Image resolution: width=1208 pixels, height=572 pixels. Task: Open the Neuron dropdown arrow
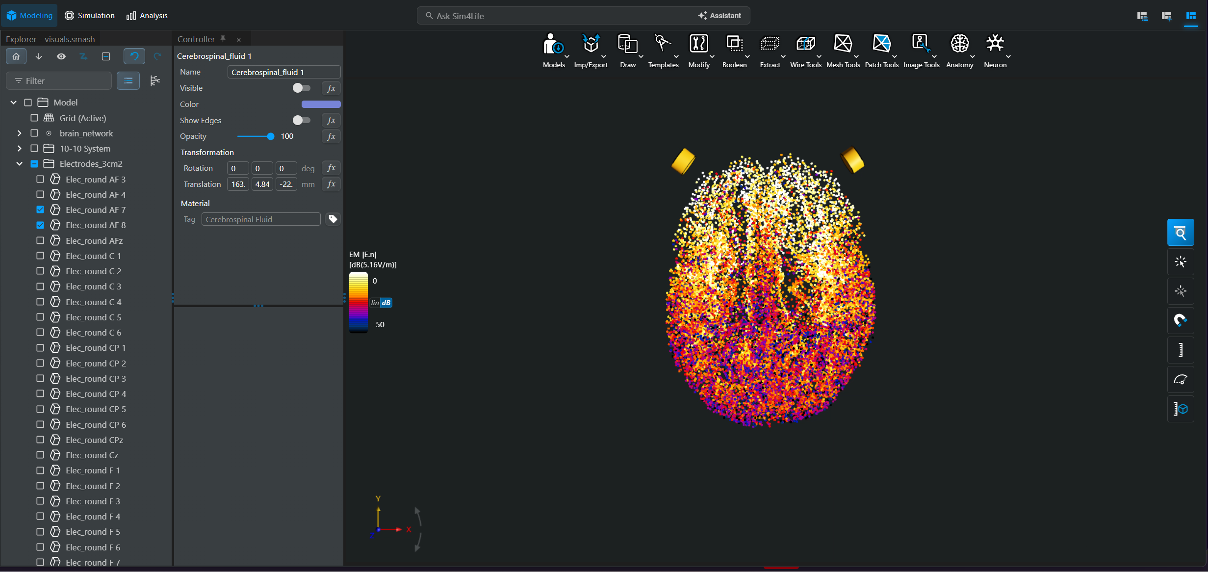(x=1008, y=56)
